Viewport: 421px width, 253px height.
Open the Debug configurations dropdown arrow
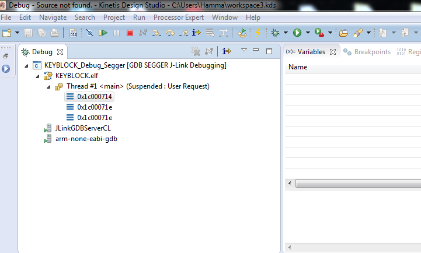click(x=286, y=33)
